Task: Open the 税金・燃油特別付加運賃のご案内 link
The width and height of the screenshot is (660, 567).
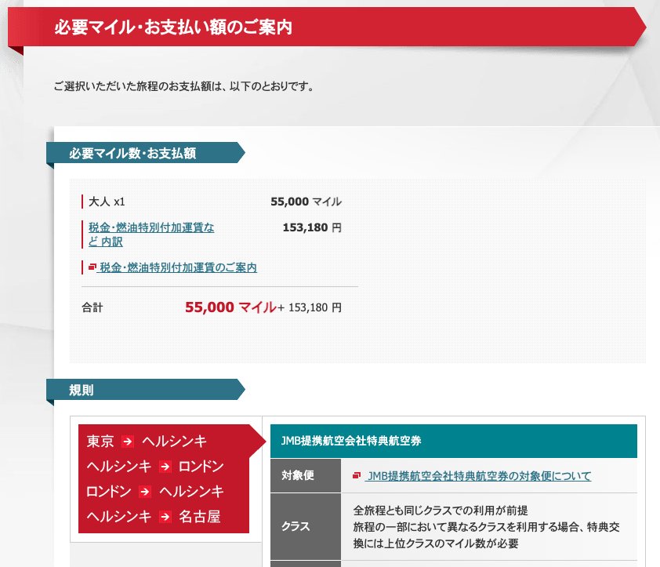Action: (178, 267)
